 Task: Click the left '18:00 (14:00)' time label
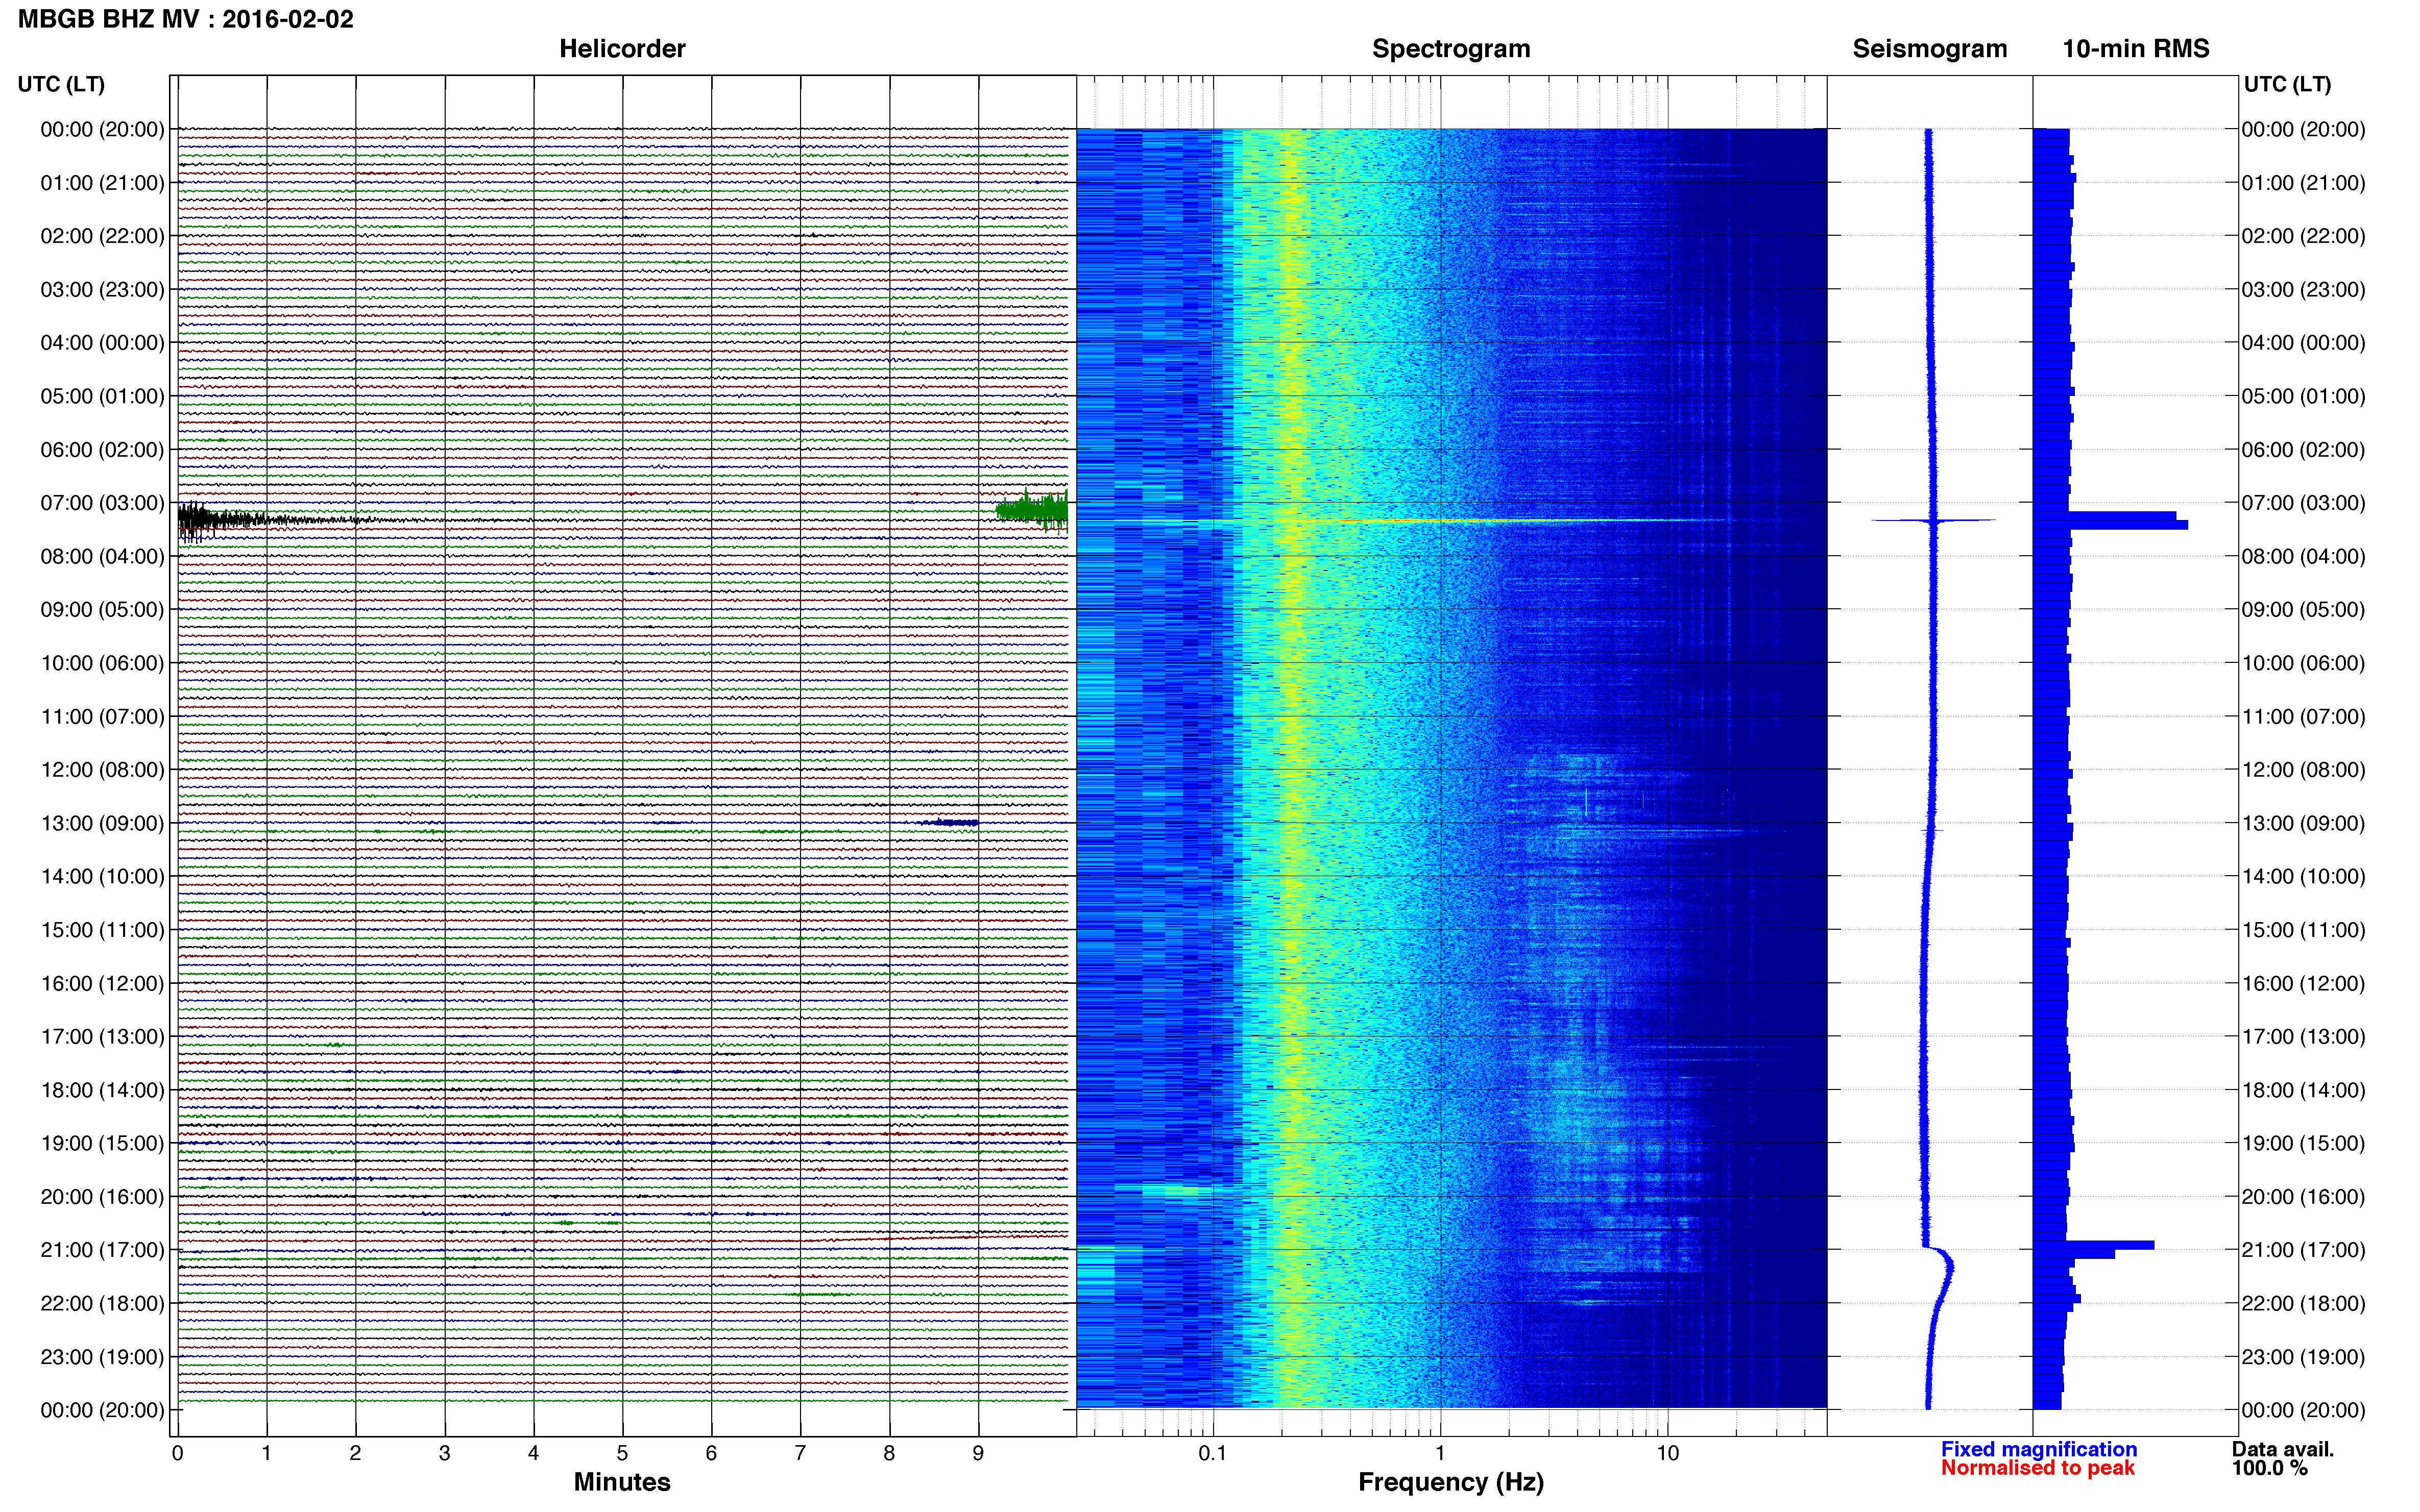tap(102, 1090)
